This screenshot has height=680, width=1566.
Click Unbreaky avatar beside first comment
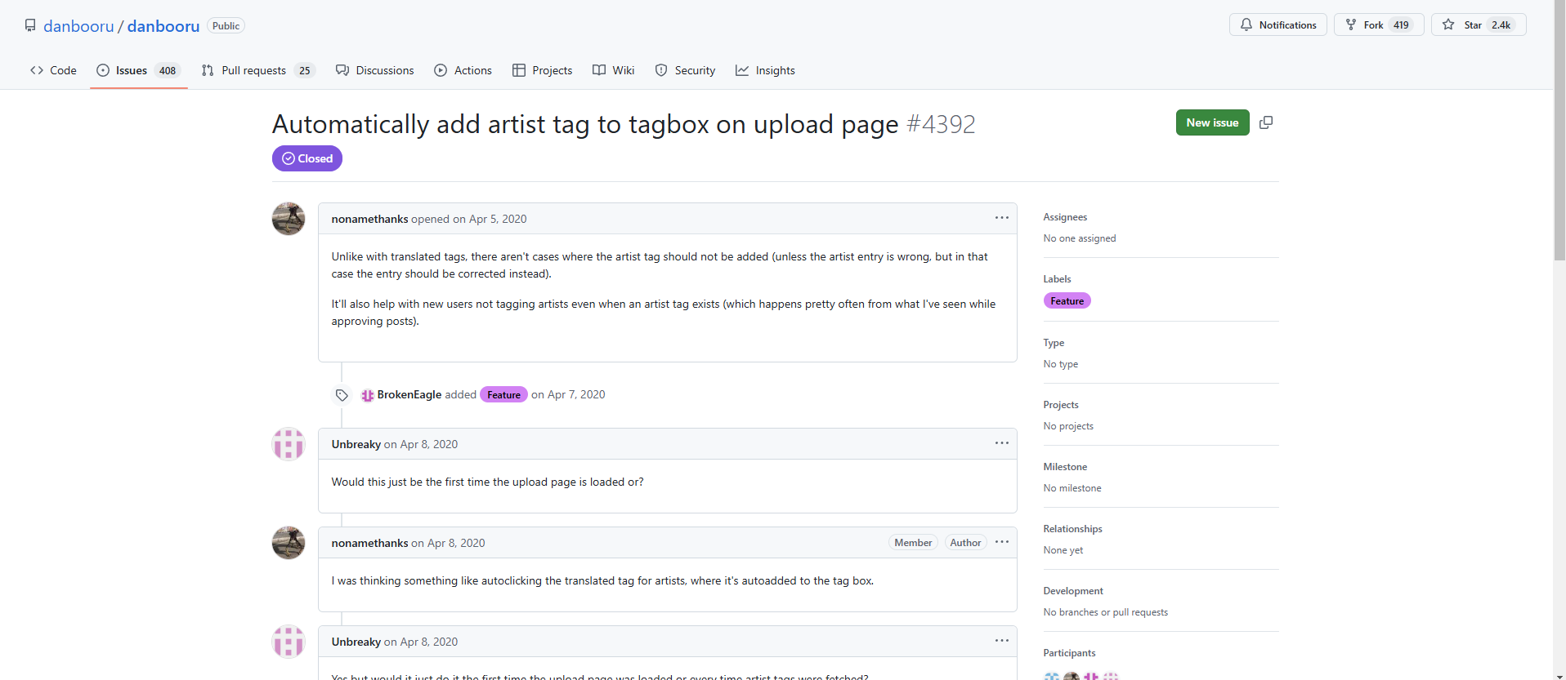(289, 444)
